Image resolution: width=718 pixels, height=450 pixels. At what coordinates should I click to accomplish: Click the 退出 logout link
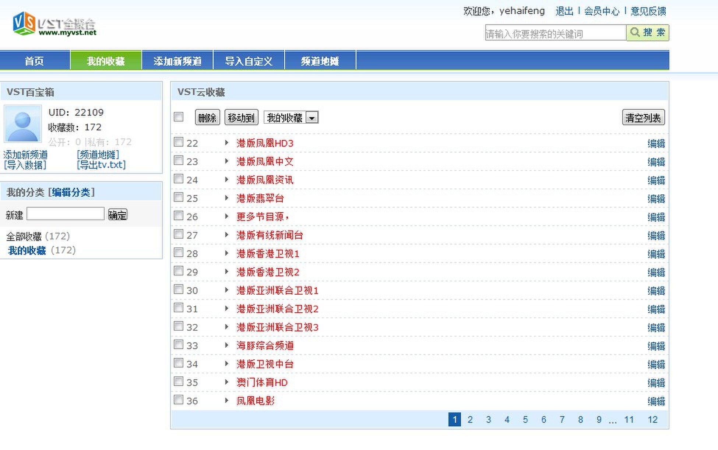click(x=564, y=11)
